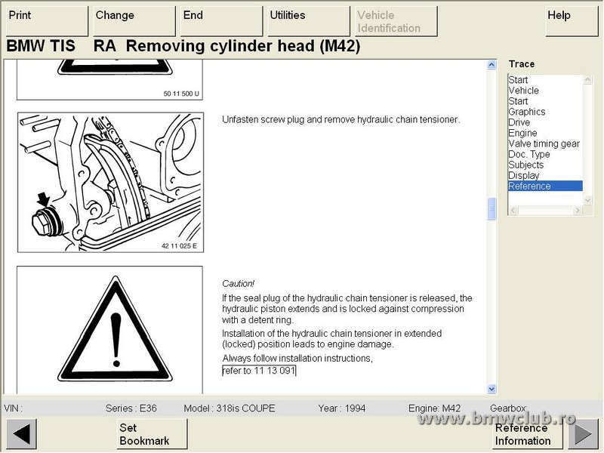Open the Change menu

134,21
